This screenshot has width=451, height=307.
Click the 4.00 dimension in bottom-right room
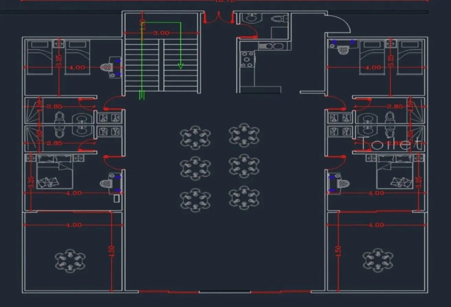coord(376,225)
